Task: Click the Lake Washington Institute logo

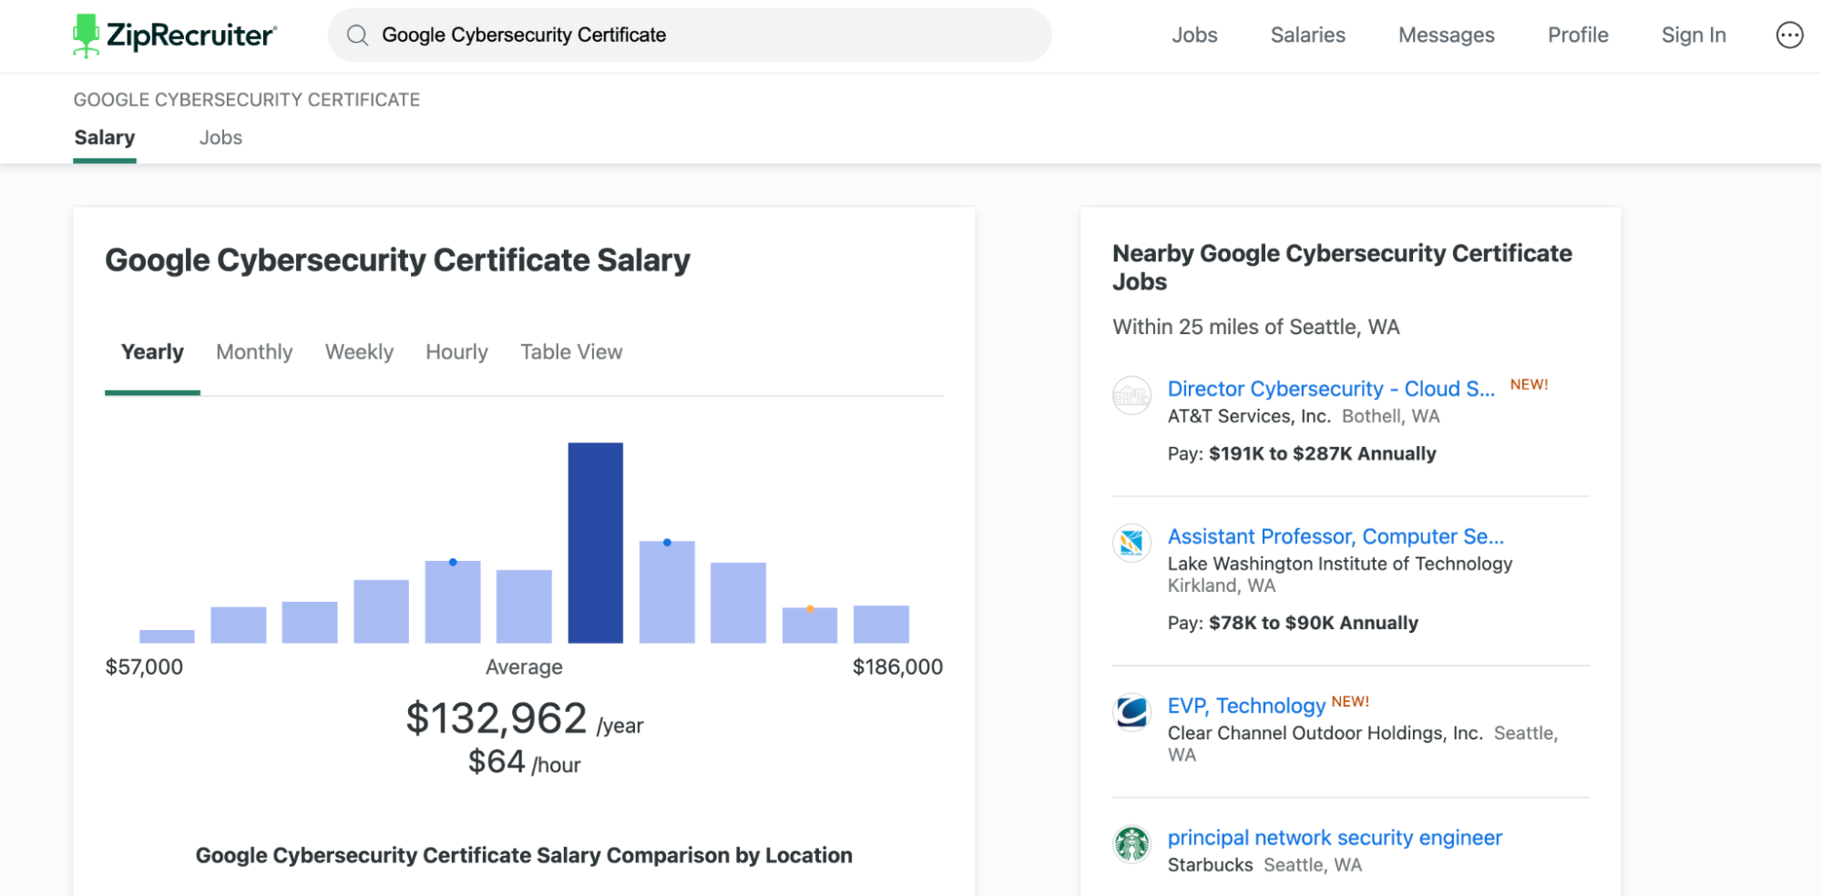Action: click(x=1131, y=543)
